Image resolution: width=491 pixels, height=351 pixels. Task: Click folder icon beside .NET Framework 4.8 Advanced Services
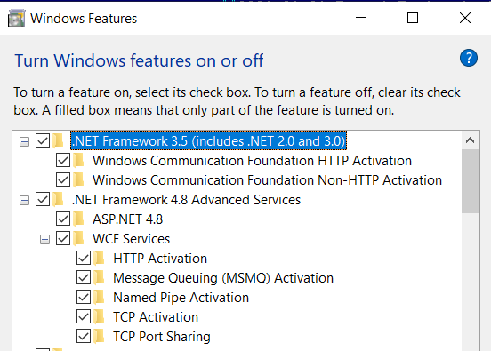pos(58,200)
